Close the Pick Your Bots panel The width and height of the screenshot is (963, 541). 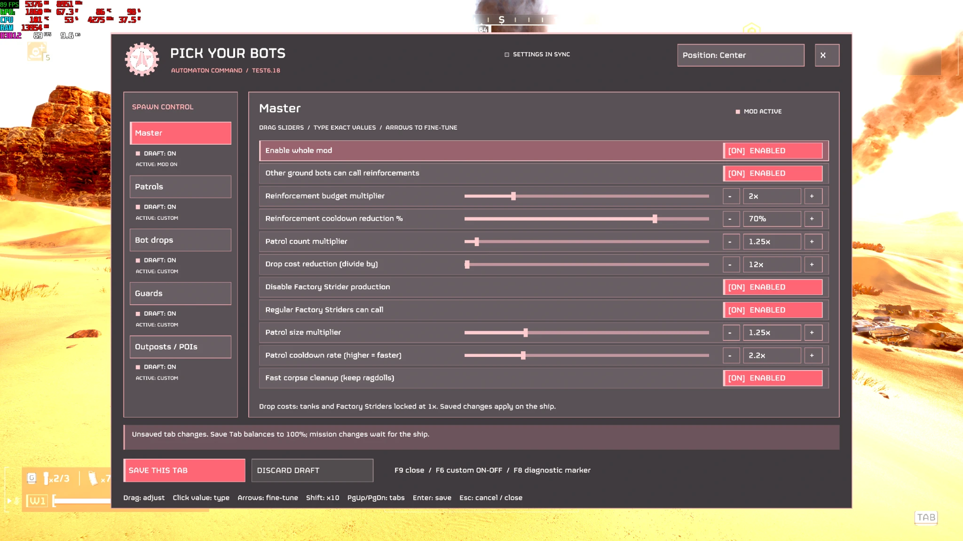tap(827, 55)
